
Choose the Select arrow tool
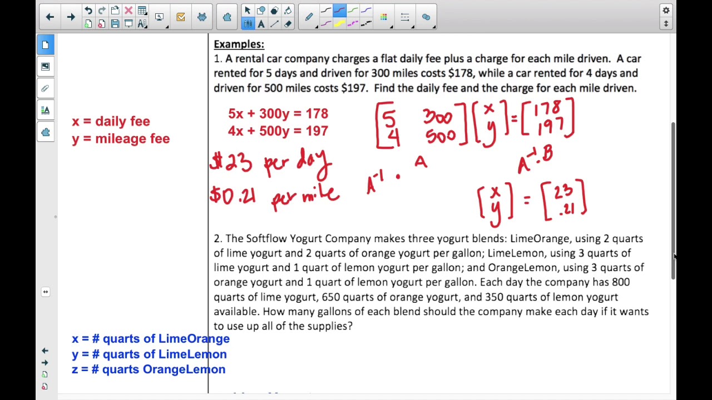[248, 11]
